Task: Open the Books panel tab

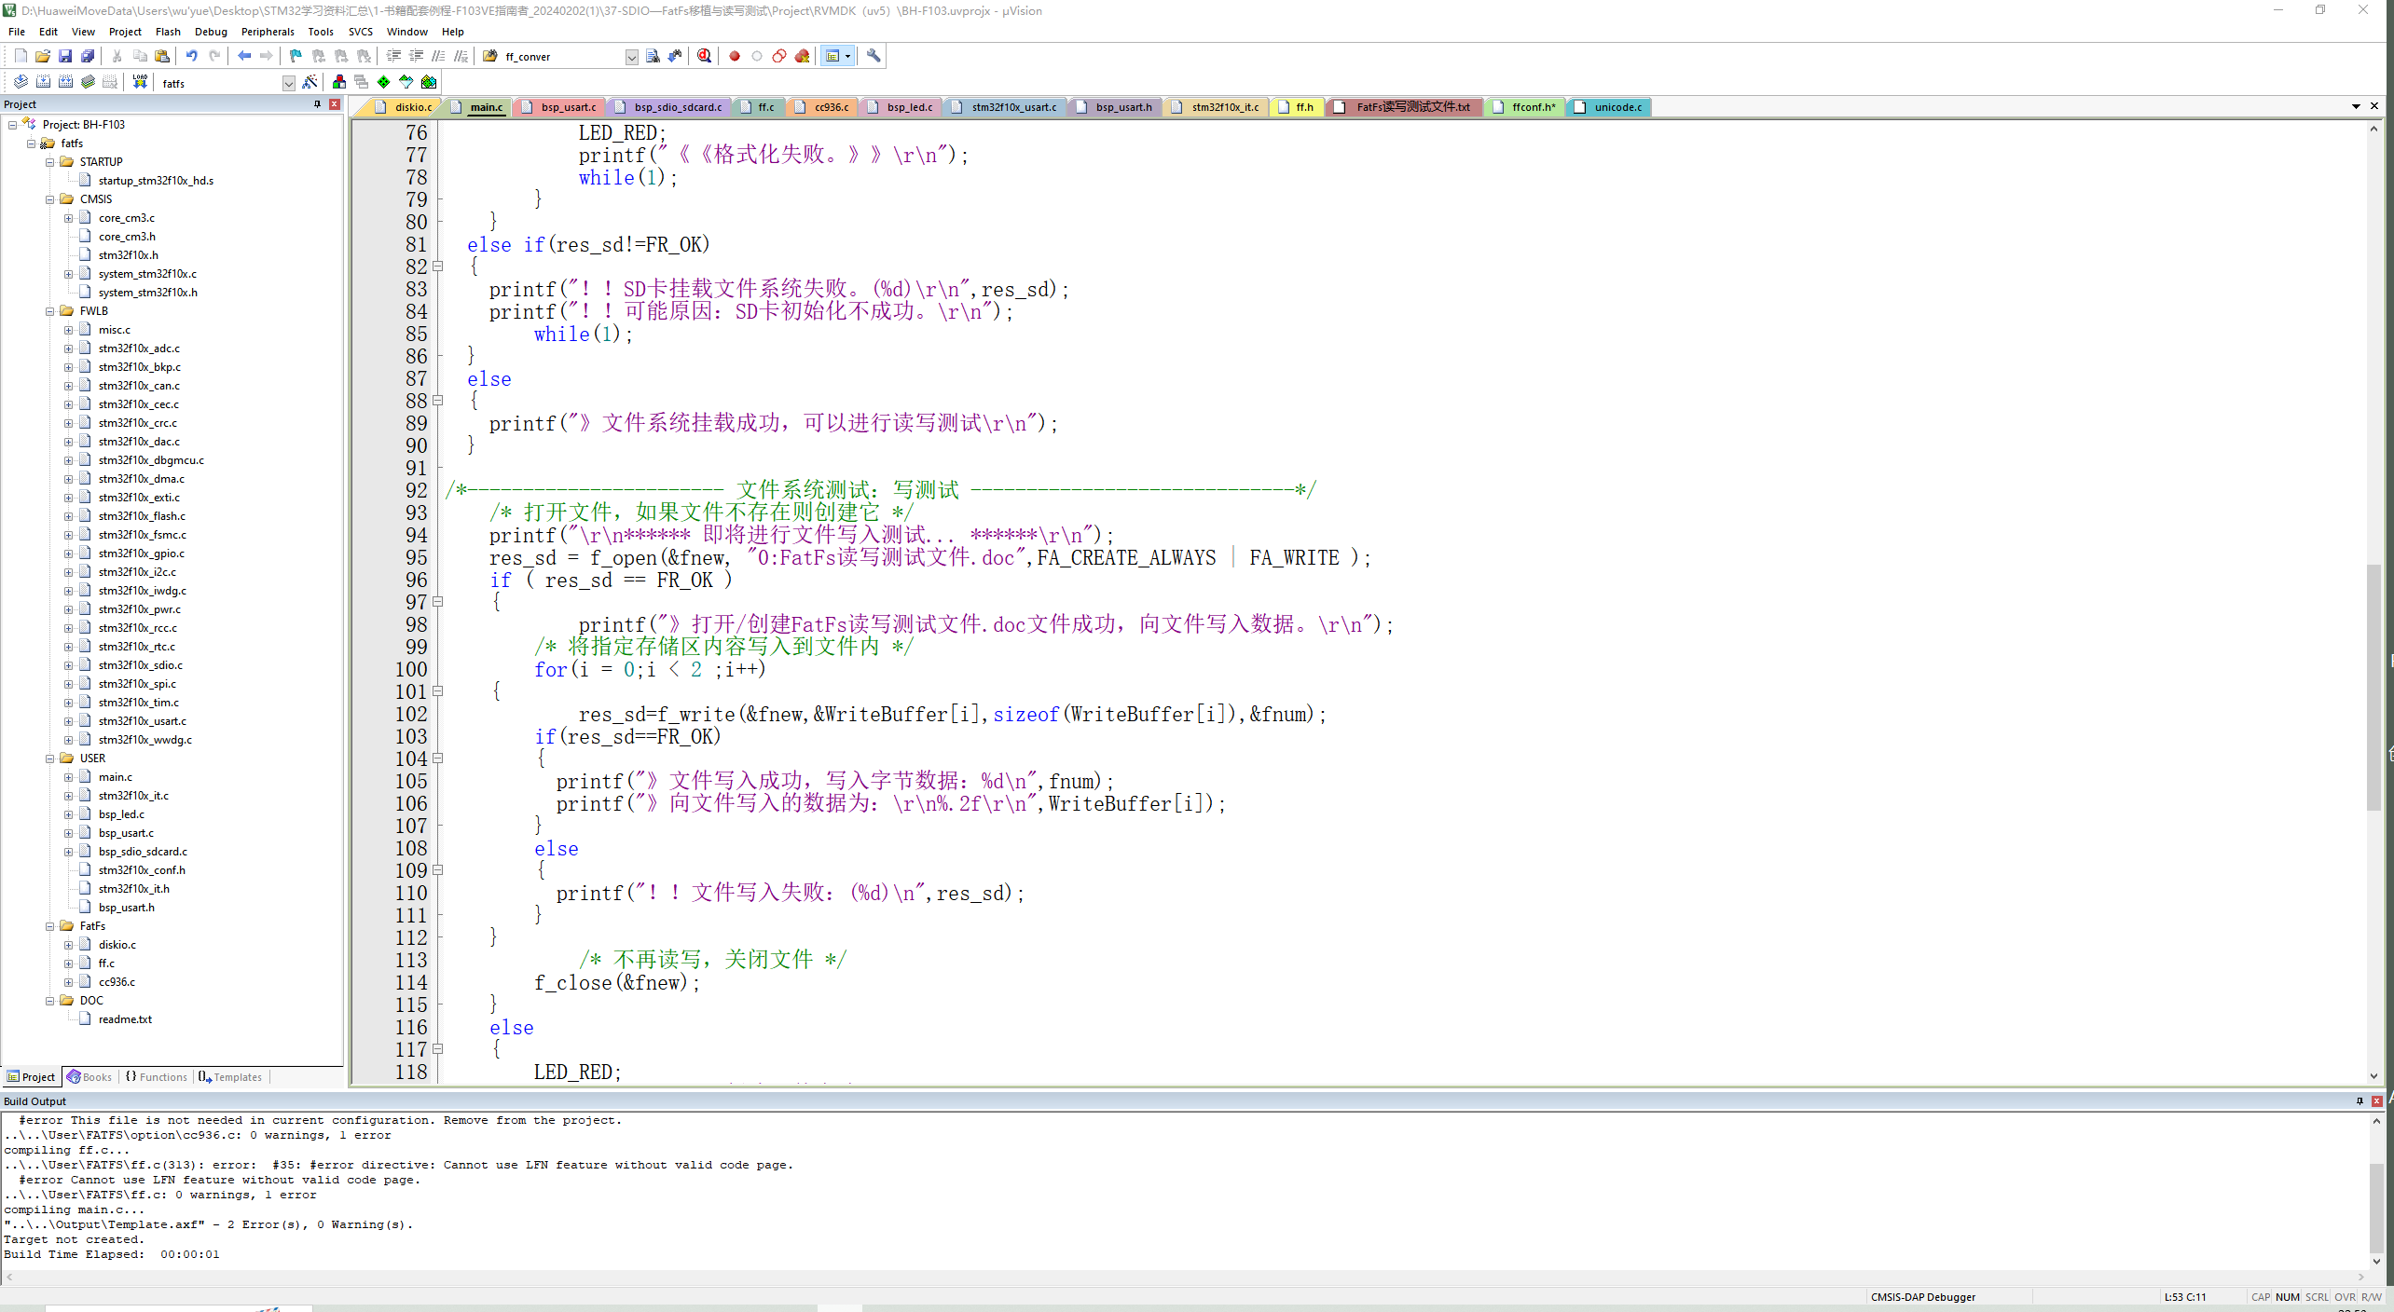Action: 89,1077
